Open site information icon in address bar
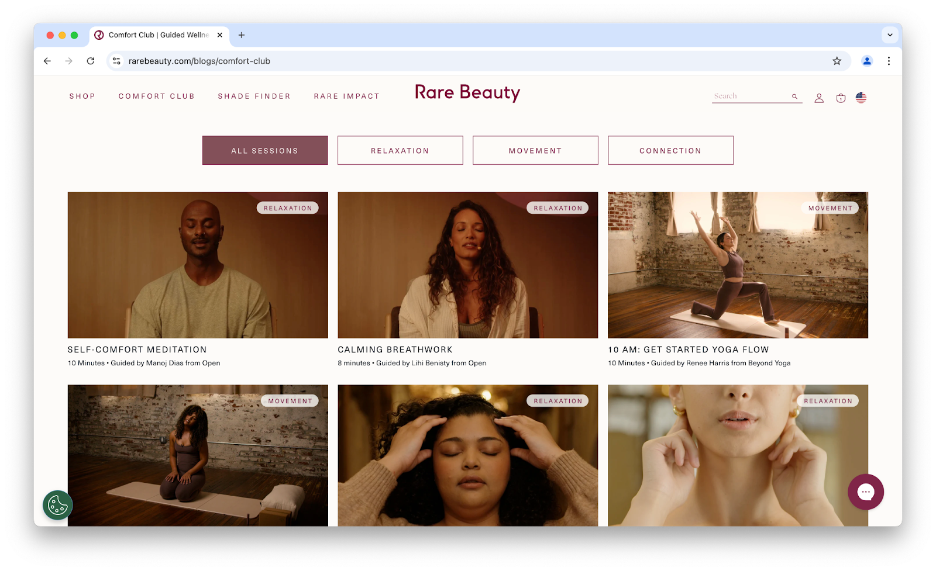The height and width of the screenshot is (571, 936). click(117, 61)
